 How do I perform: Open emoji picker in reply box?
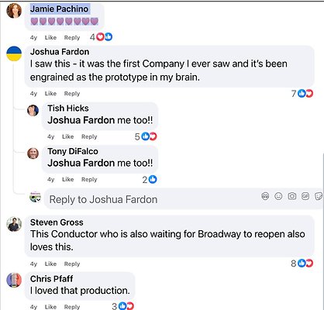[x=278, y=196]
